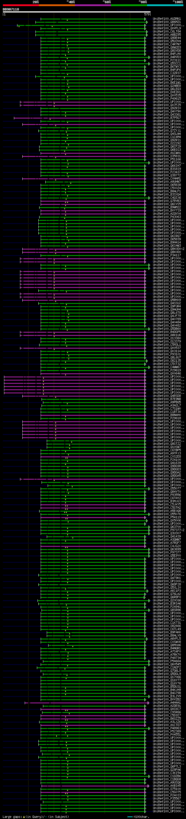Image resolution: width=186 pixels, height=819 pixels.
Task: Select hit UniRef100_P52389
Action: coord(167,731)
